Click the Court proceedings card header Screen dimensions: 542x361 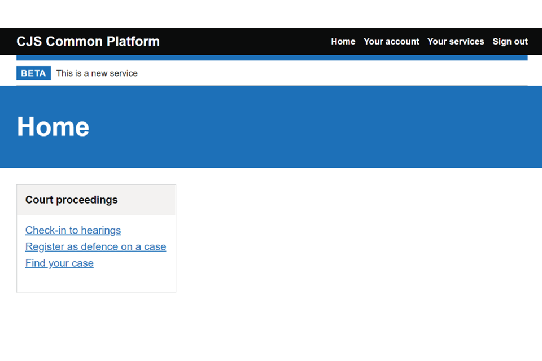[x=72, y=200]
